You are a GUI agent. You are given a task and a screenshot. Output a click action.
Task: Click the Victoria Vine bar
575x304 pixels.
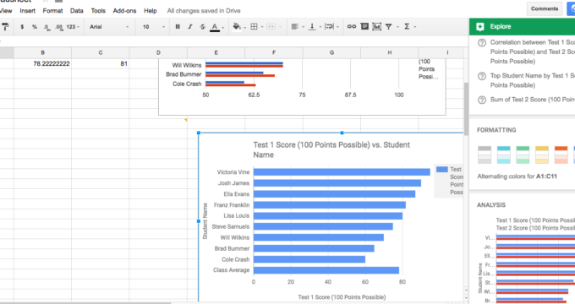point(342,172)
